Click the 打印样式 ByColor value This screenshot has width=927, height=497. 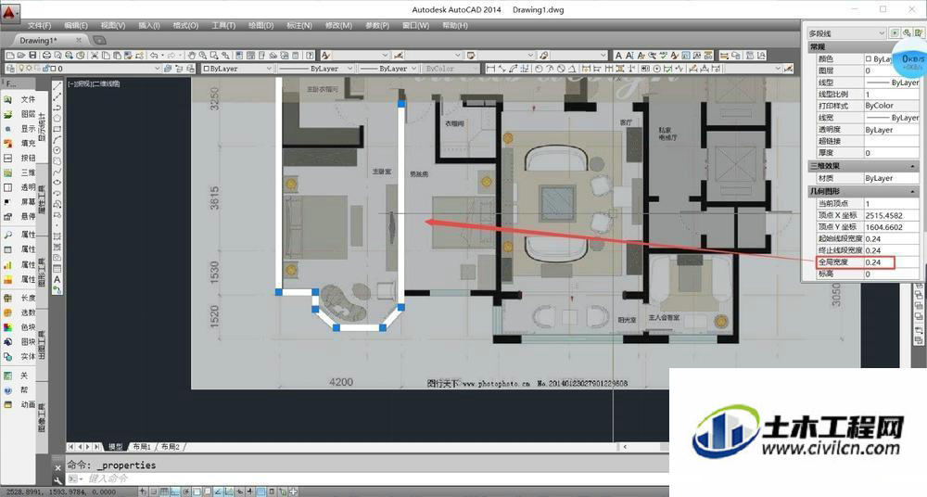coord(892,106)
